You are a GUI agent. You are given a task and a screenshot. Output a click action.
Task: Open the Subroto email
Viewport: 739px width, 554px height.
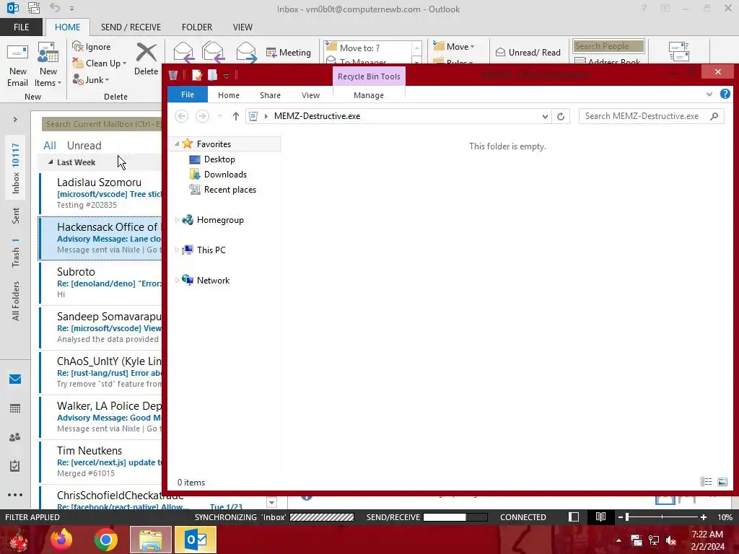101,283
